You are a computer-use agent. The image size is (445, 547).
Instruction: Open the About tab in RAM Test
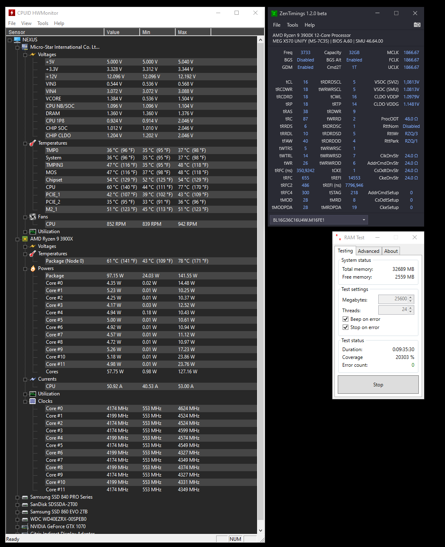[391, 251]
